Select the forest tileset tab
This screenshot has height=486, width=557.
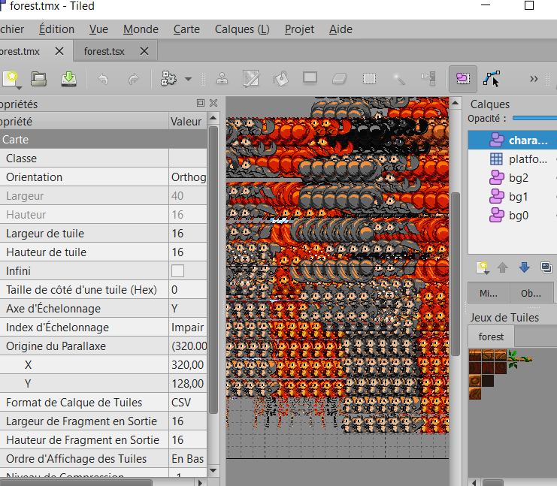point(491,337)
